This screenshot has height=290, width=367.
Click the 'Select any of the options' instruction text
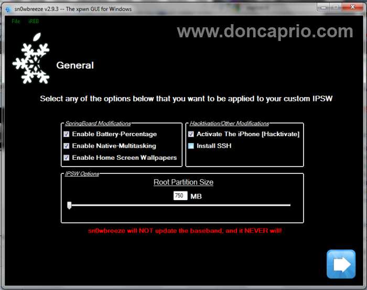point(186,99)
